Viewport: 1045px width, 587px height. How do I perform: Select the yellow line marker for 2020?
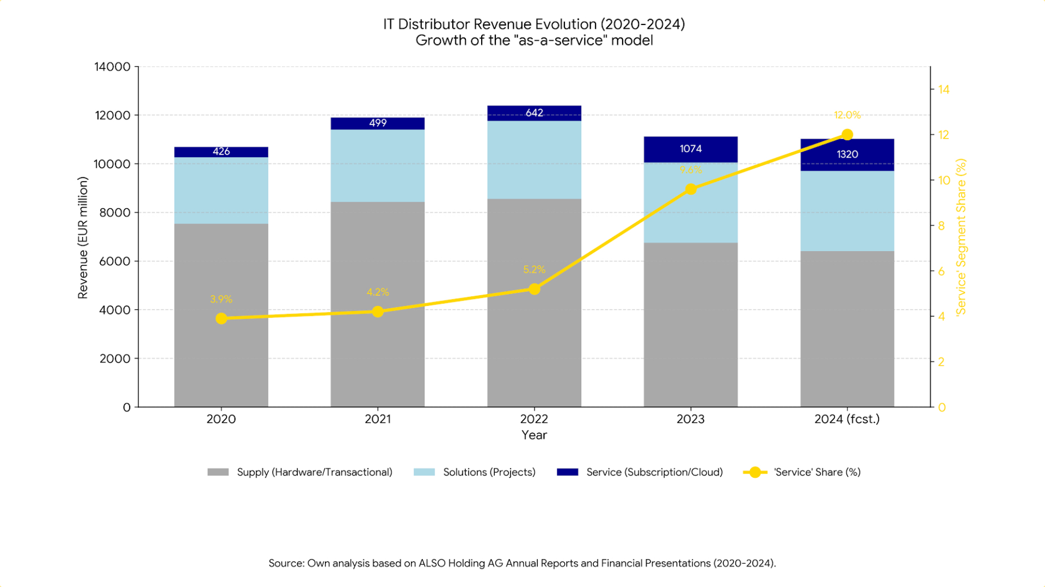click(x=221, y=318)
